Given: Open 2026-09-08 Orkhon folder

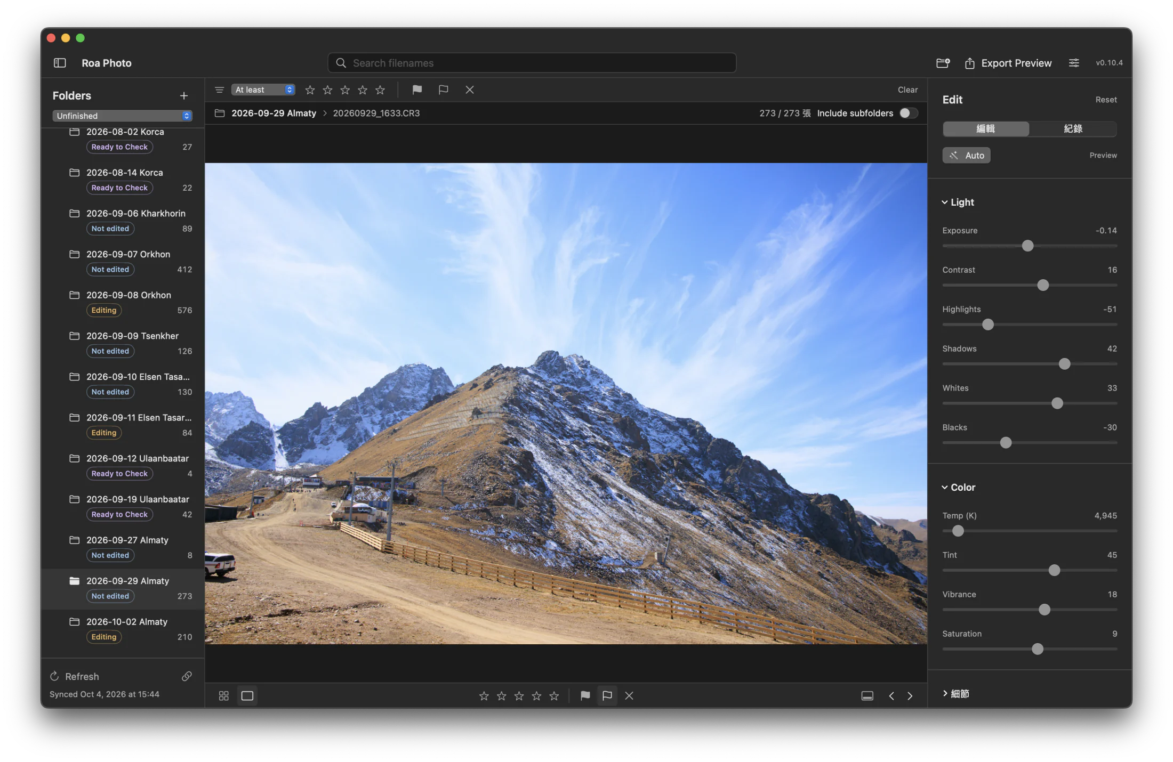Looking at the screenshot, I should 123,303.
